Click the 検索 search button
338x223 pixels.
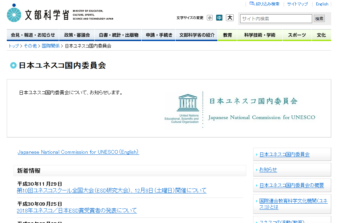tap(319, 19)
